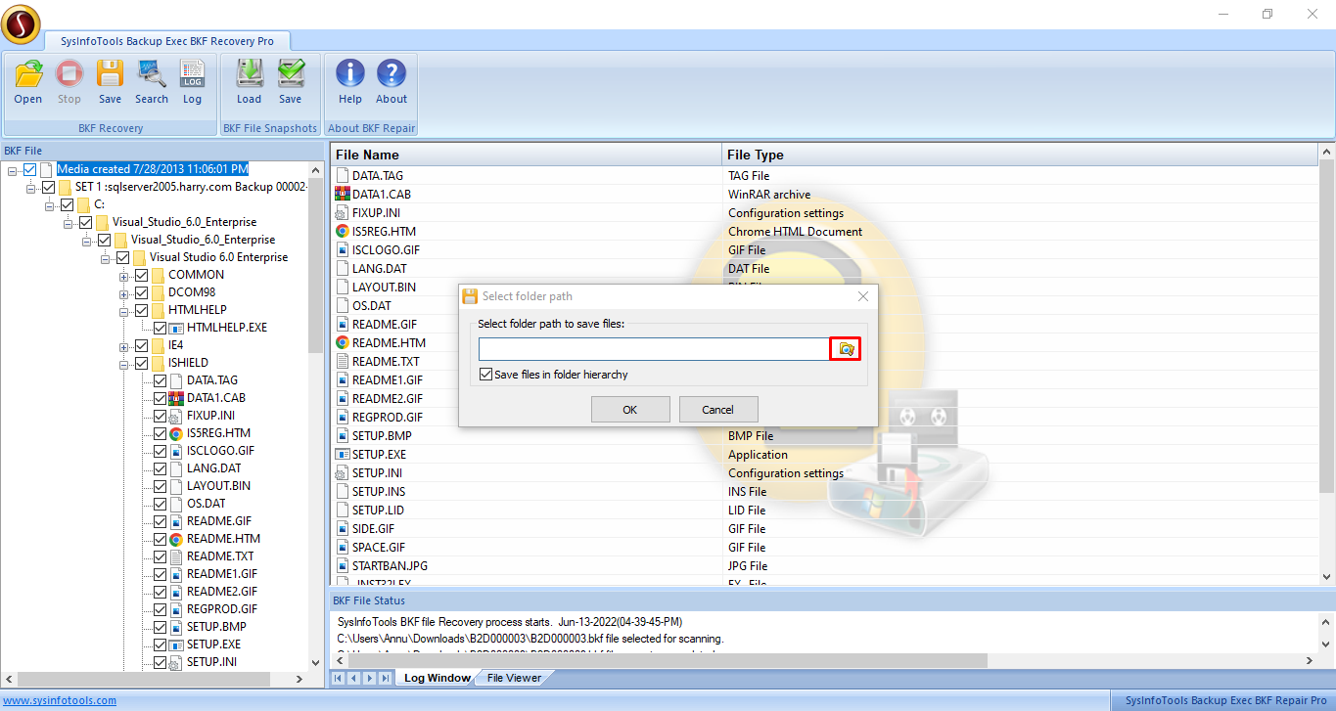Select the Media created 7/28/2013 tree label

click(x=153, y=169)
